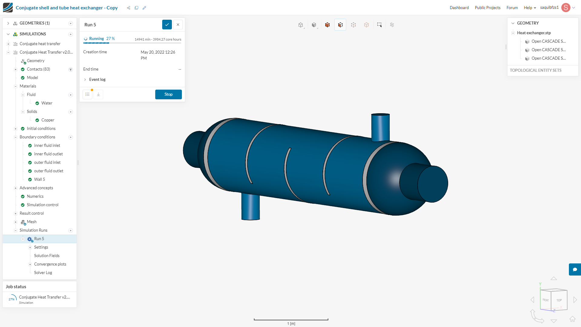Viewport: 581px width, 327px height.
Task: Click the TOP face of orientation cube
Action: (x=559, y=300)
